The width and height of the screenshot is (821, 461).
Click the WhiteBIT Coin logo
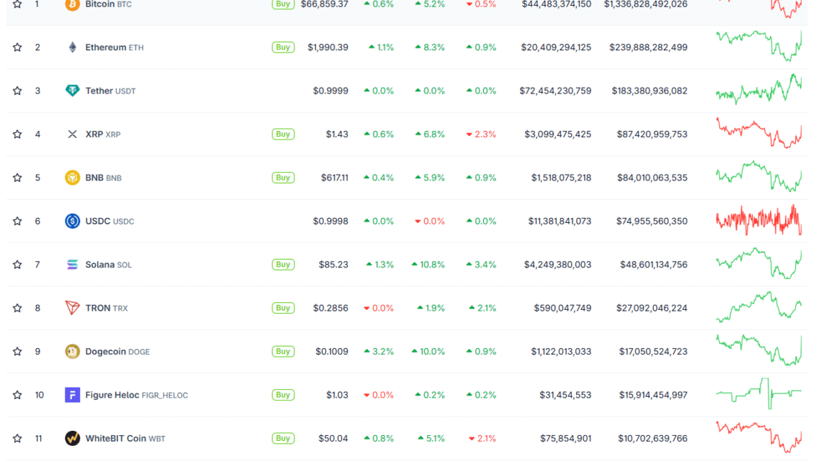pos(72,438)
